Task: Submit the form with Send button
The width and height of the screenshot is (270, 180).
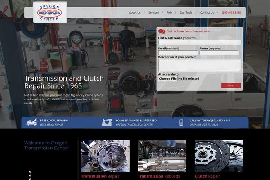Action: (x=231, y=85)
